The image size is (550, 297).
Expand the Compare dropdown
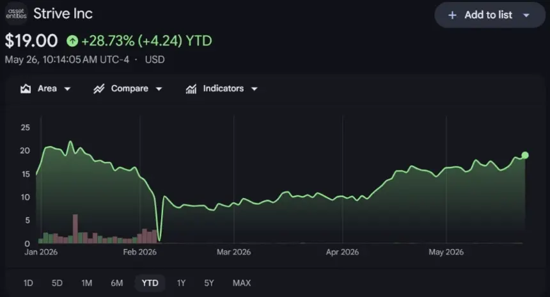point(159,89)
